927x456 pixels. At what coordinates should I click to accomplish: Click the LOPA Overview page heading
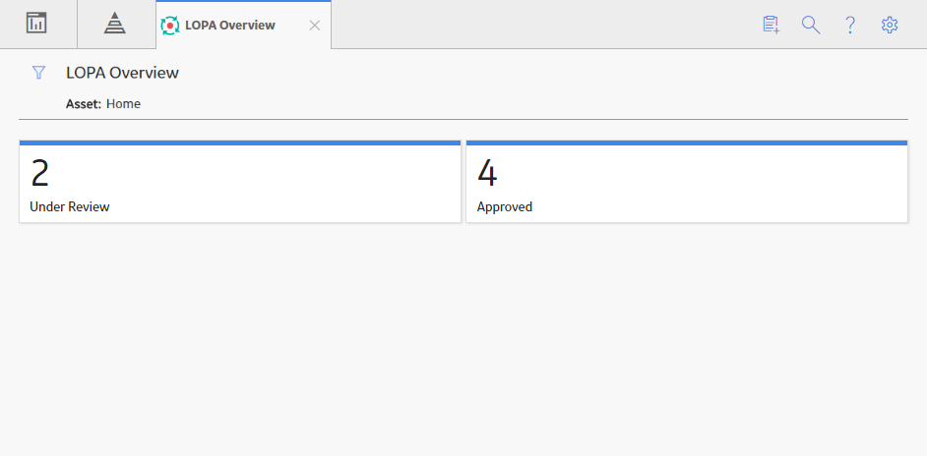pyautogui.click(x=122, y=73)
